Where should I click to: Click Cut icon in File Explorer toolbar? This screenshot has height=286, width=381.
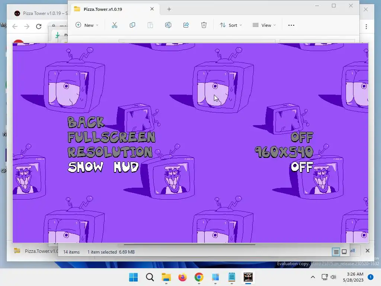tap(115, 25)
